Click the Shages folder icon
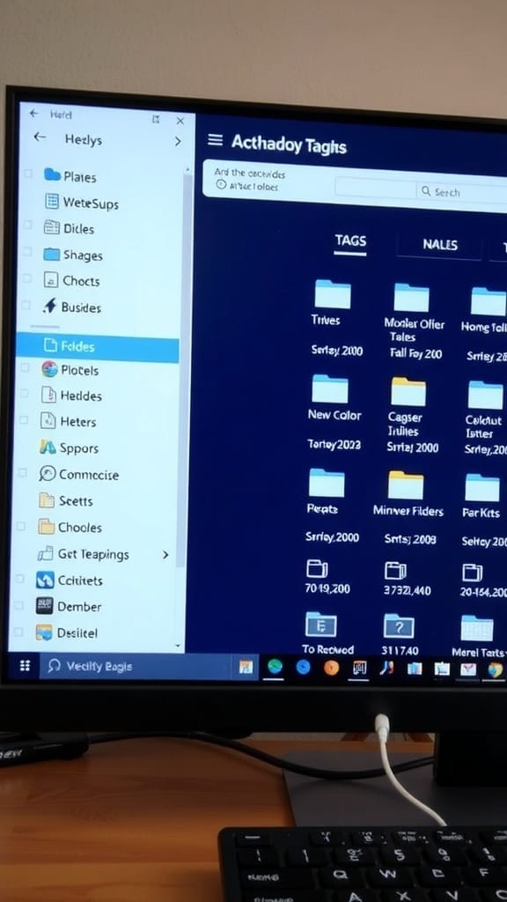The image size is (507, 902). [52, 254]
